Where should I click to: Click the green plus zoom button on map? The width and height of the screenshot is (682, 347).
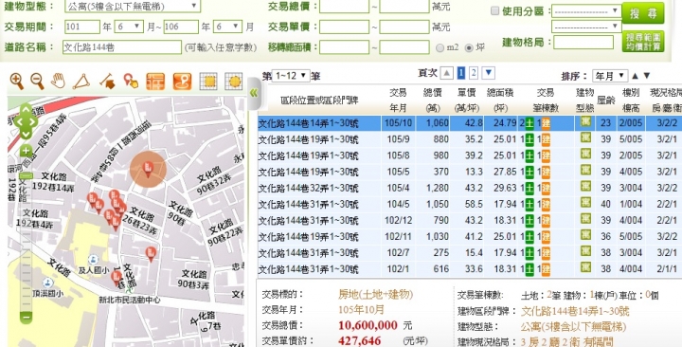(26, 152)
